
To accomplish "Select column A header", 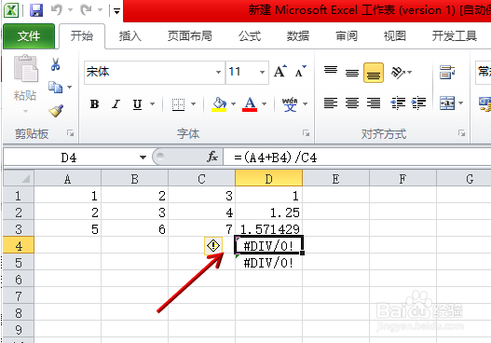I will (67, 179).
